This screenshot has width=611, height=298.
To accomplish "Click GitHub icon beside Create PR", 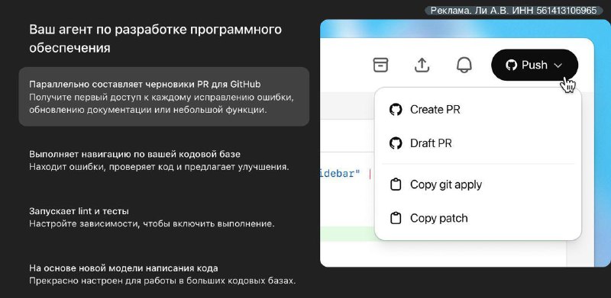I will pyautogui.click(x=396, y=110).
